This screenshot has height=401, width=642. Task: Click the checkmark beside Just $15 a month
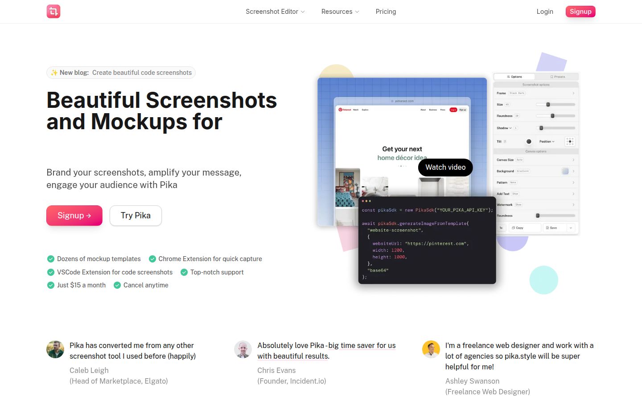[x=51, y=285]
